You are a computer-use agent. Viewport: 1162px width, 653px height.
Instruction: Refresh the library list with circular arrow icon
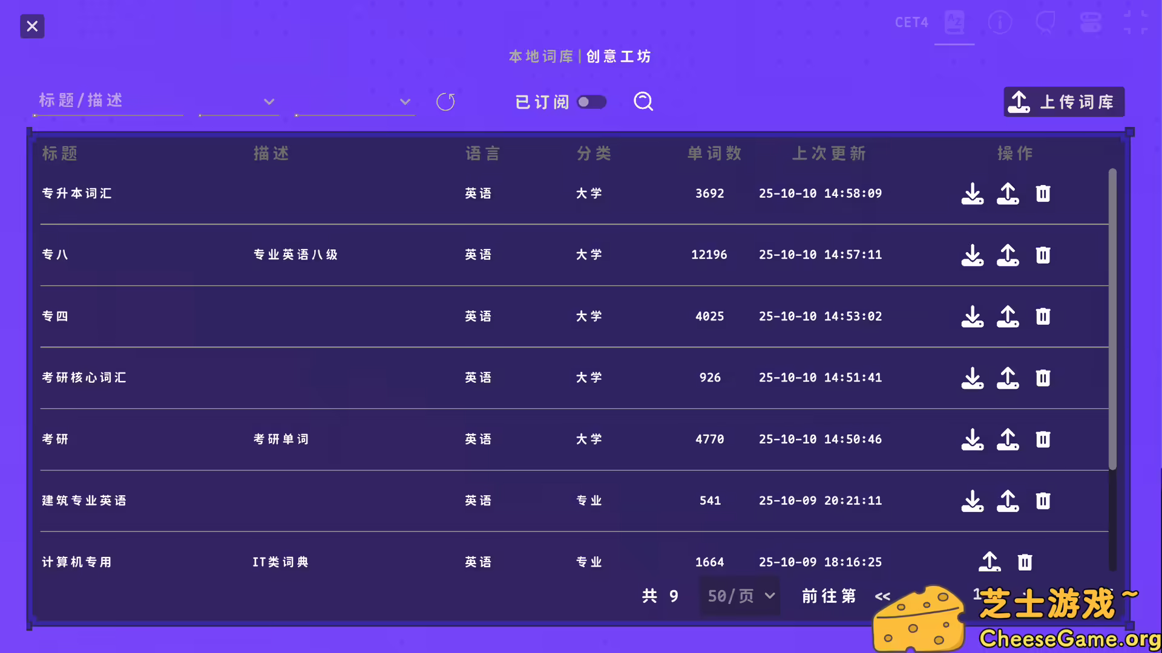[x=446, y=102]
